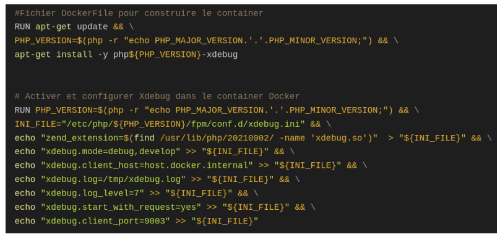Click the "apt-get update" command text

click(71, 27)
